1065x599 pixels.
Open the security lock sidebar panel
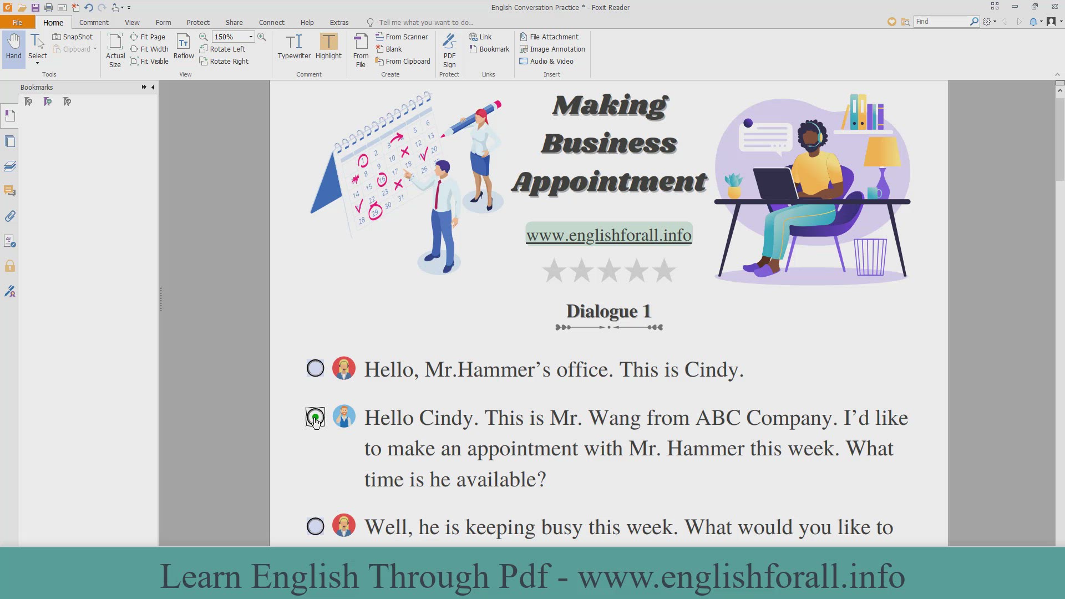(10, 266)
